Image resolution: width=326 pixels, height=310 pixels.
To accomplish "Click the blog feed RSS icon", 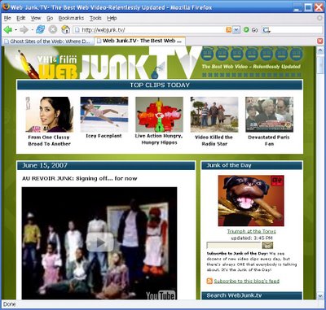I will [x=209, y=281].
